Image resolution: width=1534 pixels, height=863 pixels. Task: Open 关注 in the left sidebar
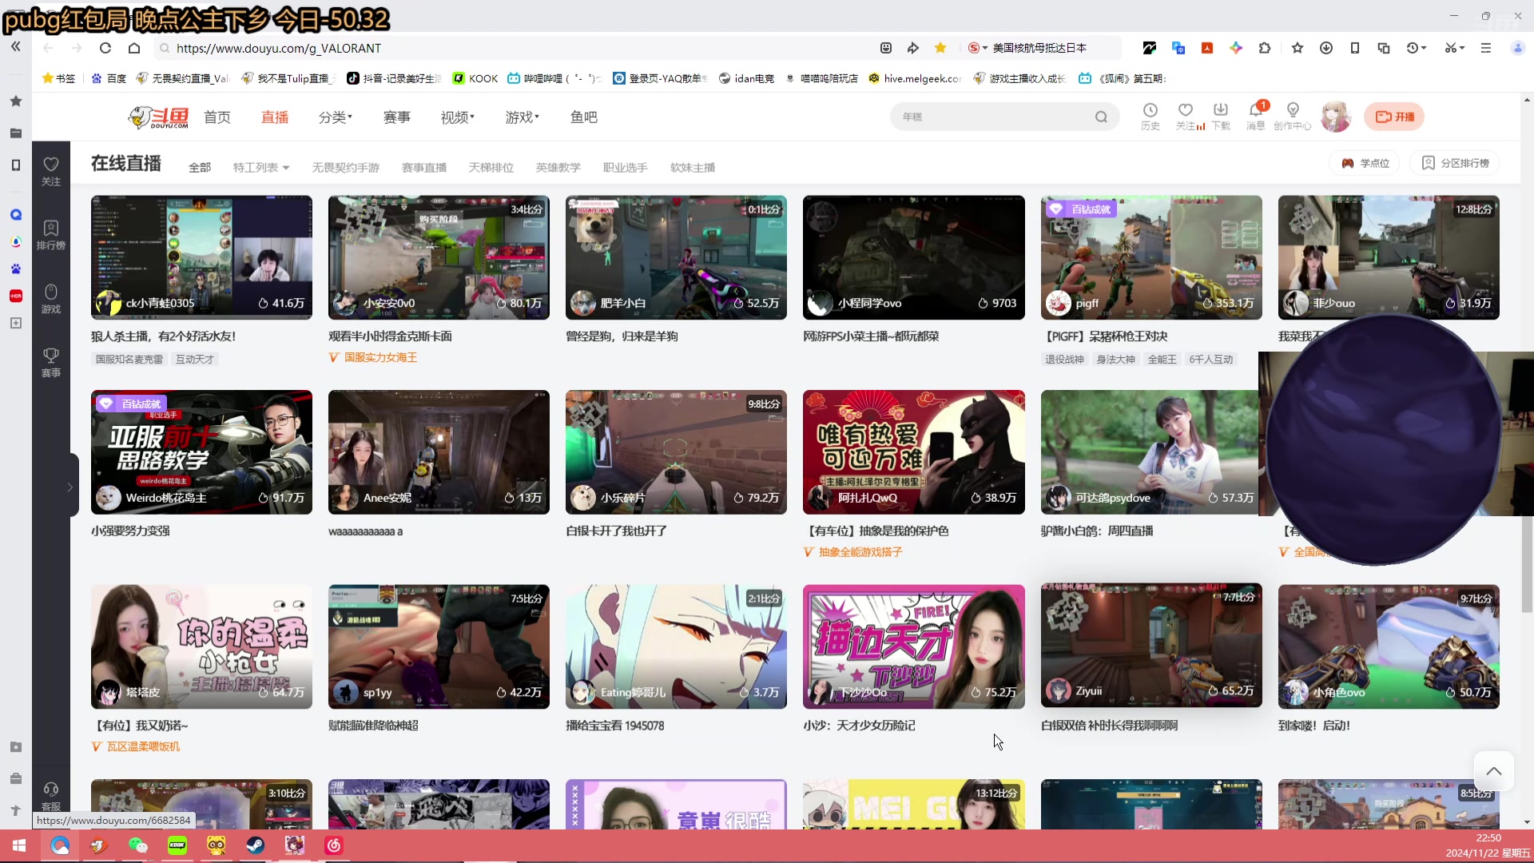coord(51,171)
